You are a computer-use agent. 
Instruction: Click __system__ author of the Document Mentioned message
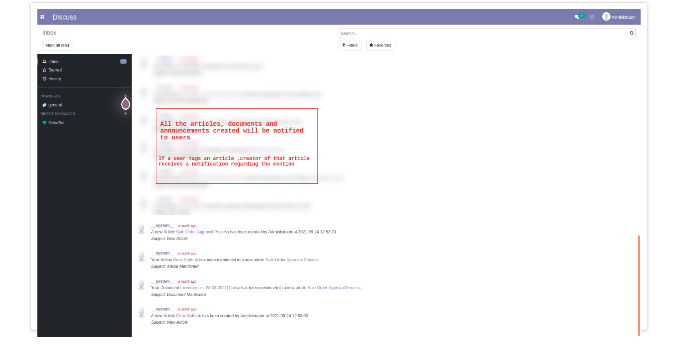pyautogui.click(x=163, y=281)
